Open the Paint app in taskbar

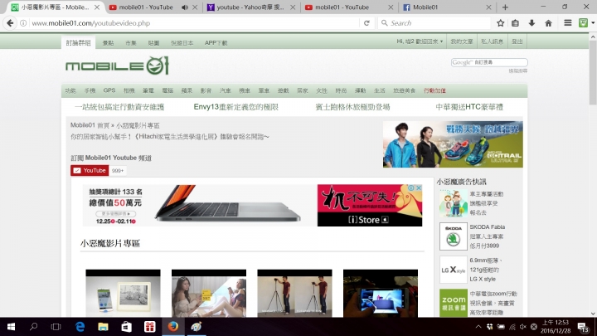point(196,327)
